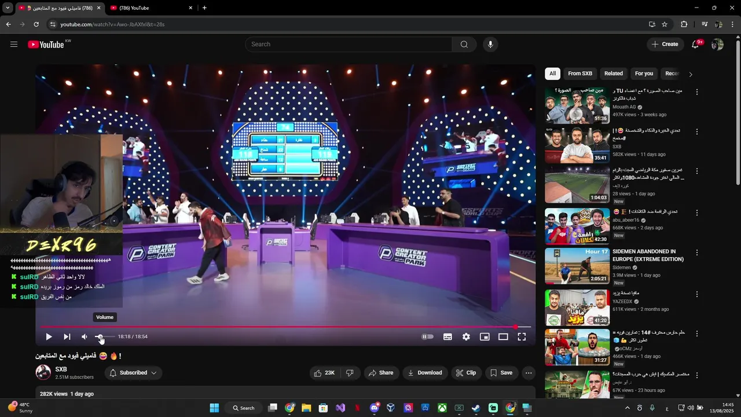741x417 pixels.
Task: Reload the page
Action: point(36,24)
